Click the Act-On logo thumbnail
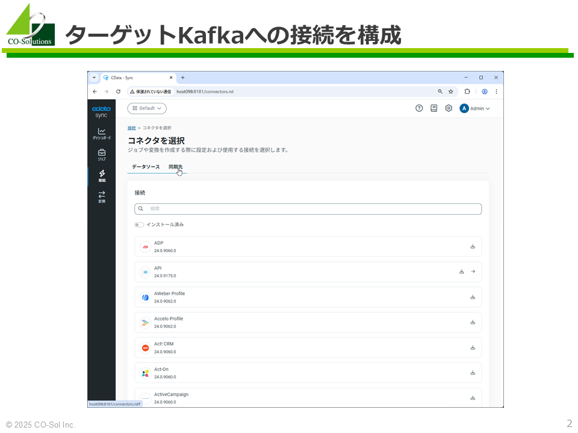Image resolution: width=578 pixels, height=433 pixels. (x=145, y=373)
